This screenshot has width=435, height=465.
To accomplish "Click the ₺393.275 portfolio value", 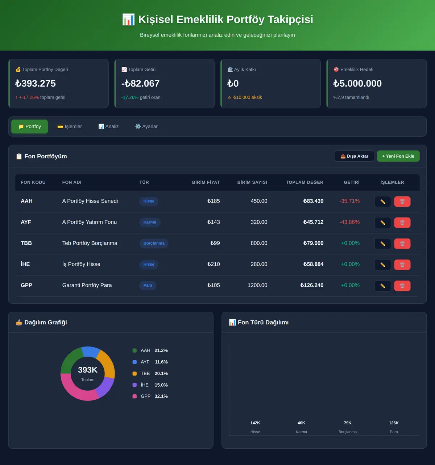I will (36, 84).
